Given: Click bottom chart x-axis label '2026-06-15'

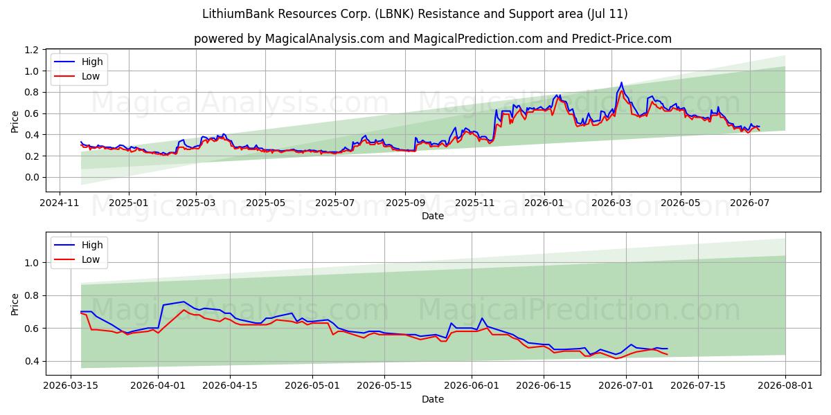Looking at the screenshot, I should [x=543, y=387].
